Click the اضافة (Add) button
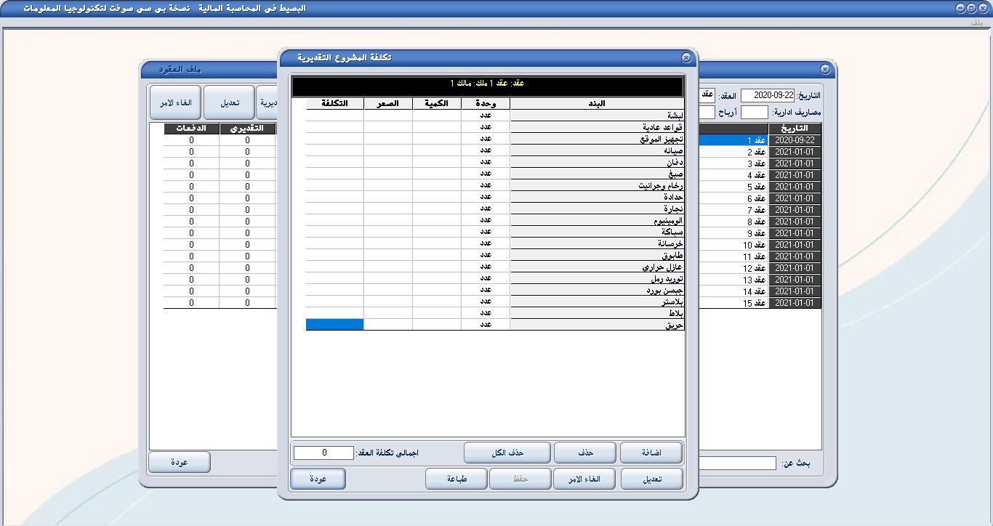 click(x=650, y=452)
